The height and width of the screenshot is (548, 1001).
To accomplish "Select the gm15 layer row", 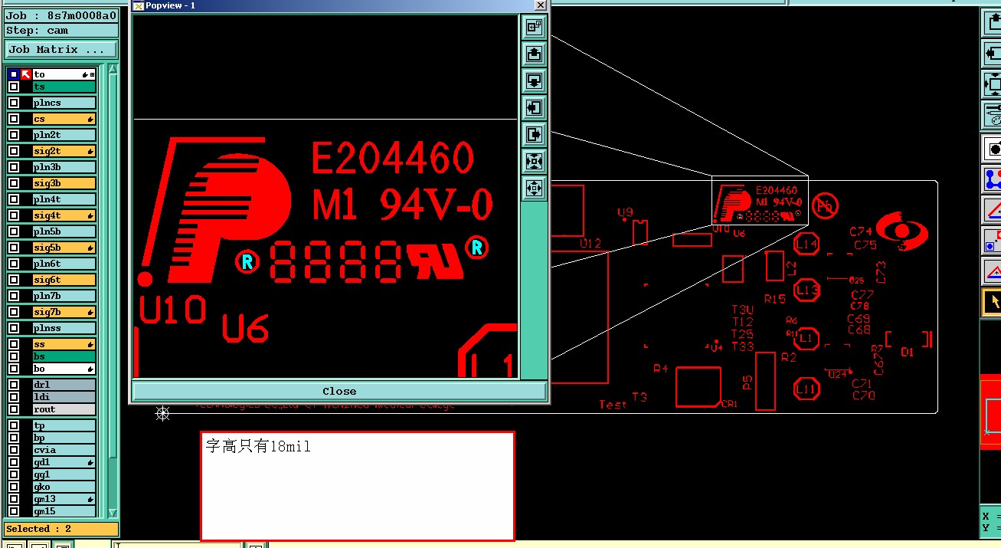I will point(64,511).
